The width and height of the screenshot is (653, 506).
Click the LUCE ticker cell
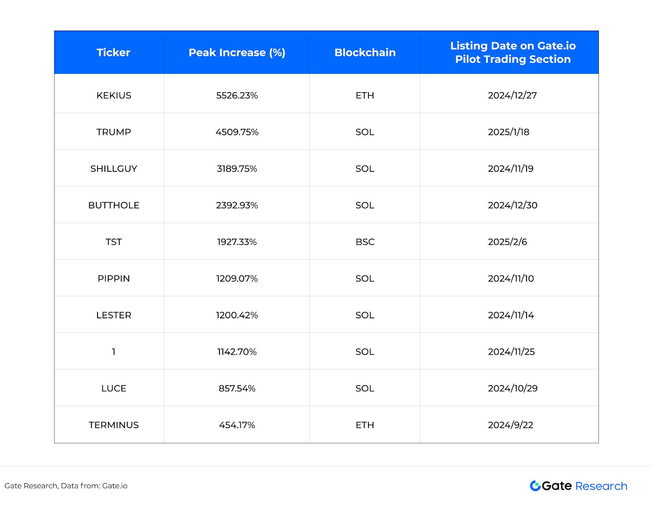(114, 388)
